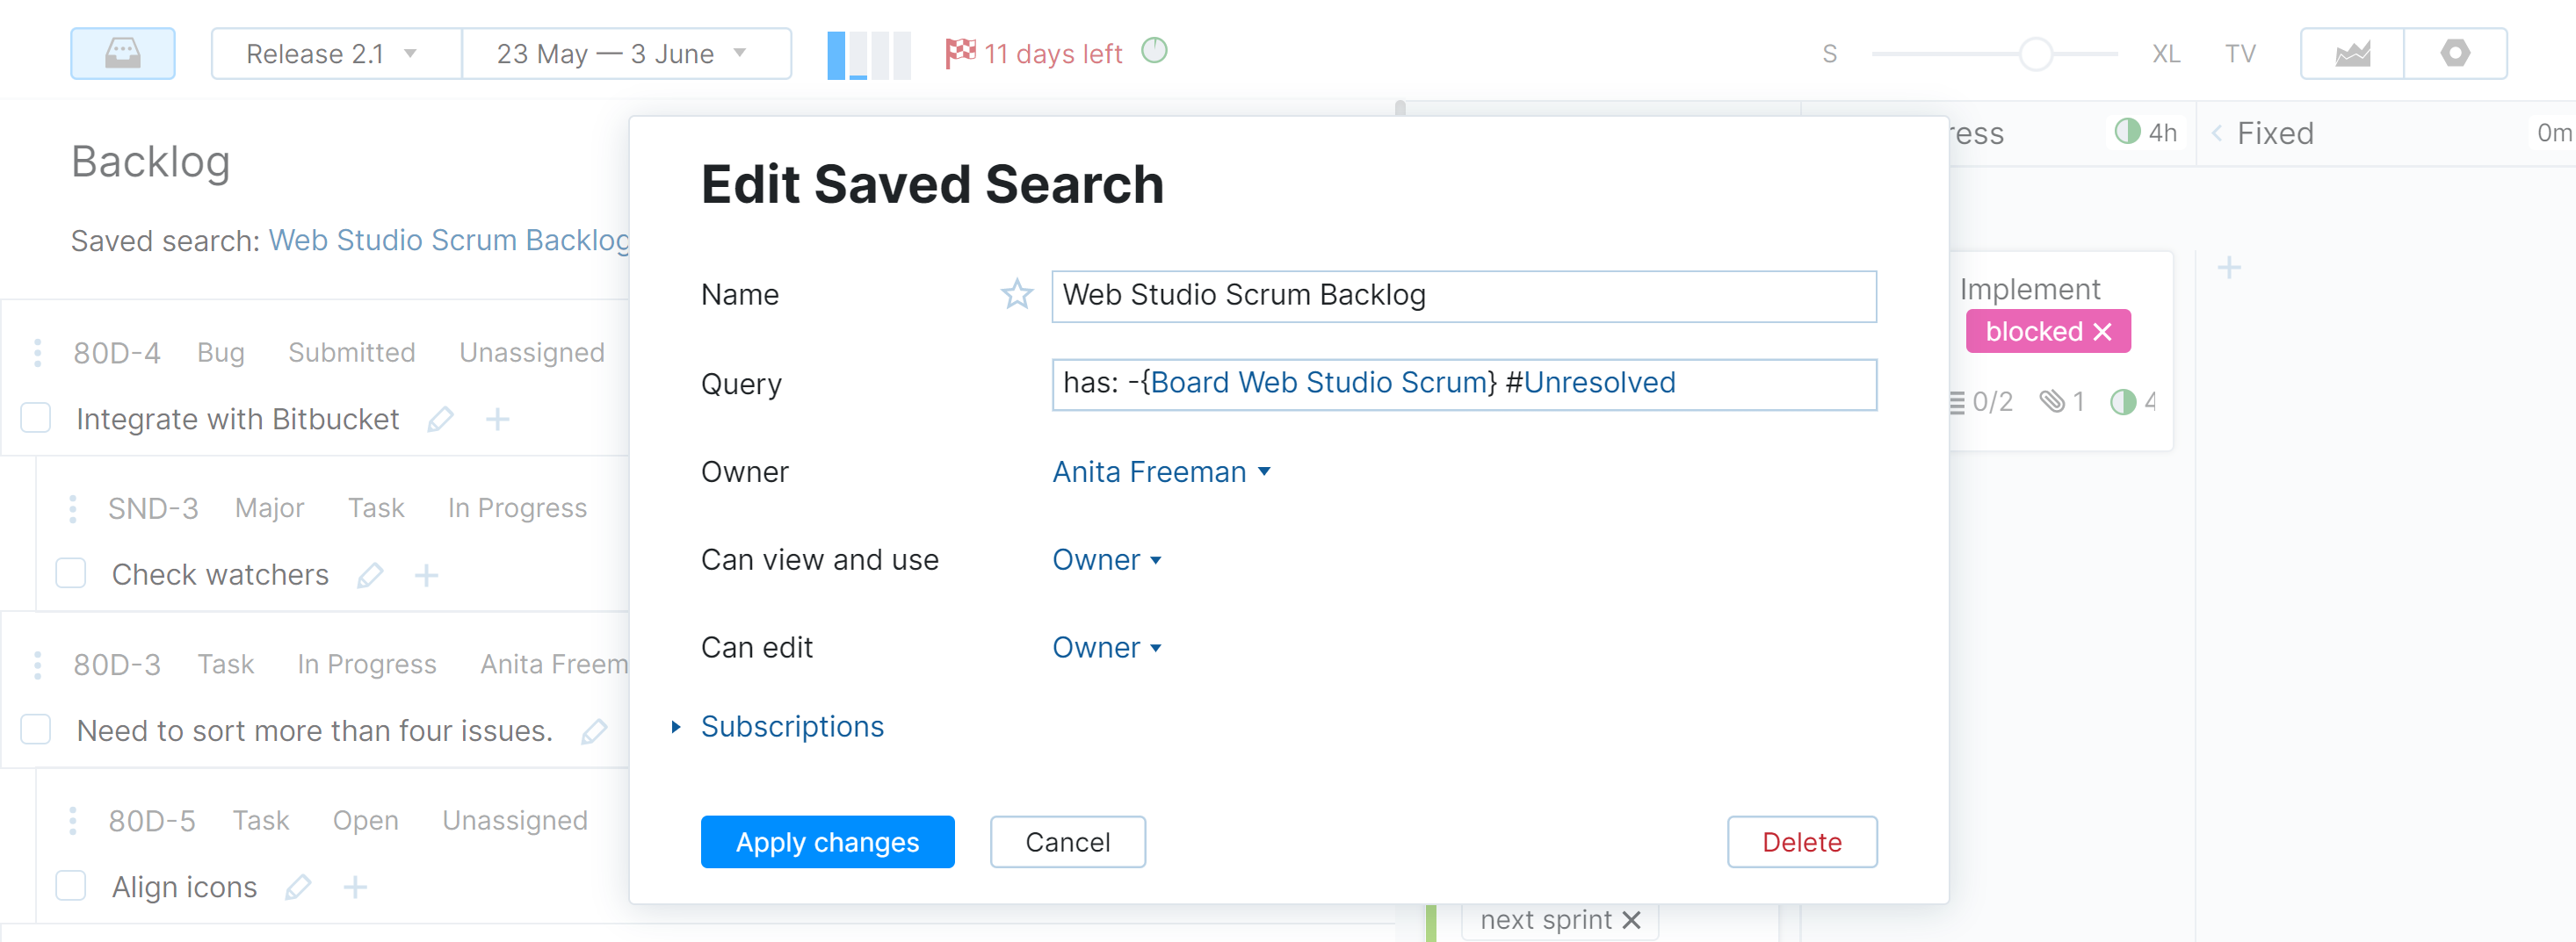Switch card size to XL
Image resolution: width=2576 pixels, height=942 pixels.
2165,53
